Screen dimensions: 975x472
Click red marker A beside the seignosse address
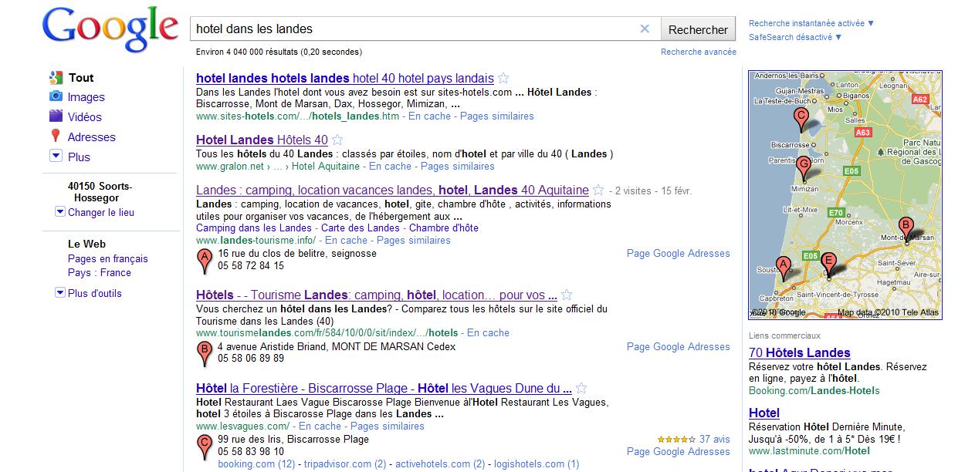[x=205, y=260]
